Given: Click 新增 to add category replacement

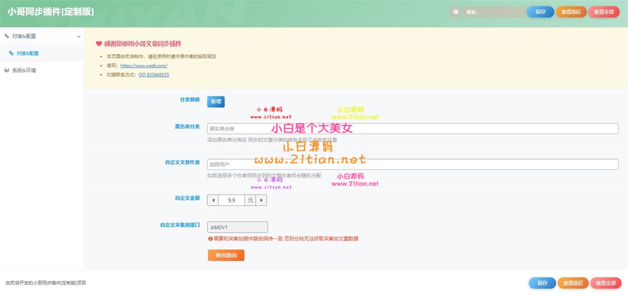Looking at the screenshot, I should (x=216, y=102).
